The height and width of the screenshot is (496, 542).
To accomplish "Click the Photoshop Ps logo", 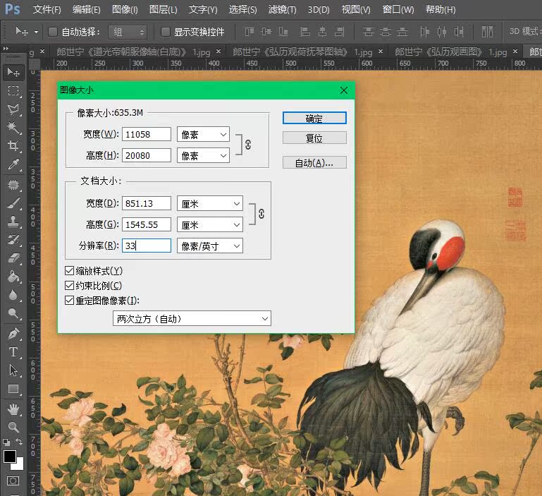I will 13,9.
